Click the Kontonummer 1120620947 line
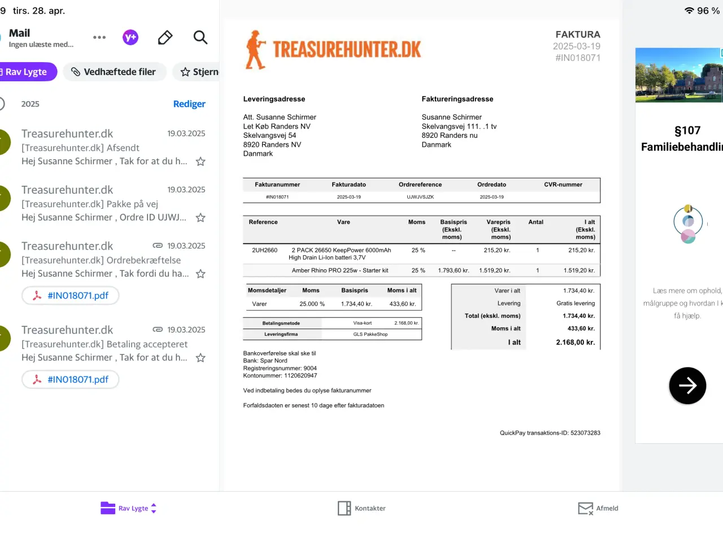Screen dimensions: 723x542 tap(280, 375)
